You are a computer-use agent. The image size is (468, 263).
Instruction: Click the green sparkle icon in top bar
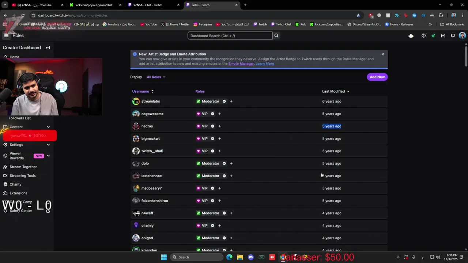pyautogui.click(x=433, y=35)
